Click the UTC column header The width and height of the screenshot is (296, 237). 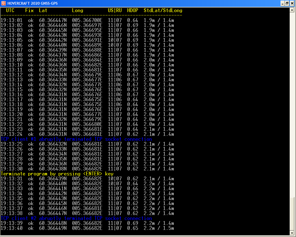10,10
